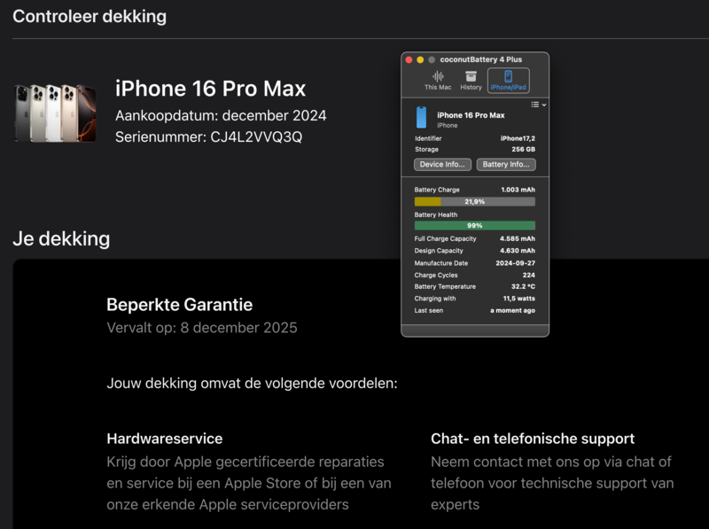Image resolution: width=709 pixels, height=529 pixels.
Task: Open Device Info details
Action: (x=442, y=165)
